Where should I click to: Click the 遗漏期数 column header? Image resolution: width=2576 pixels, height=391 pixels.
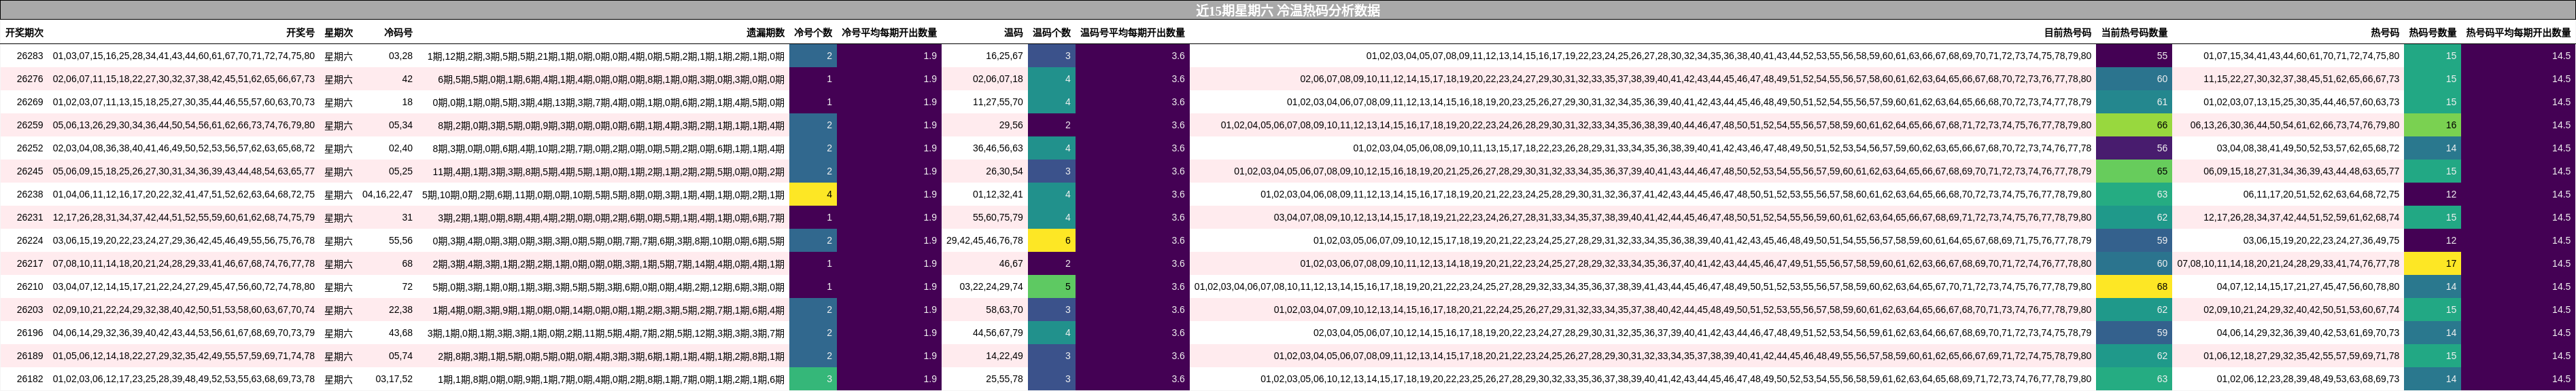tap(765, 33)
